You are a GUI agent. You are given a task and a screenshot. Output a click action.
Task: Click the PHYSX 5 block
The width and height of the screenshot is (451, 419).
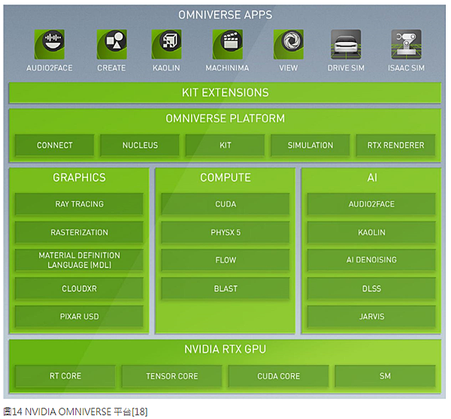tap(225, 232)
